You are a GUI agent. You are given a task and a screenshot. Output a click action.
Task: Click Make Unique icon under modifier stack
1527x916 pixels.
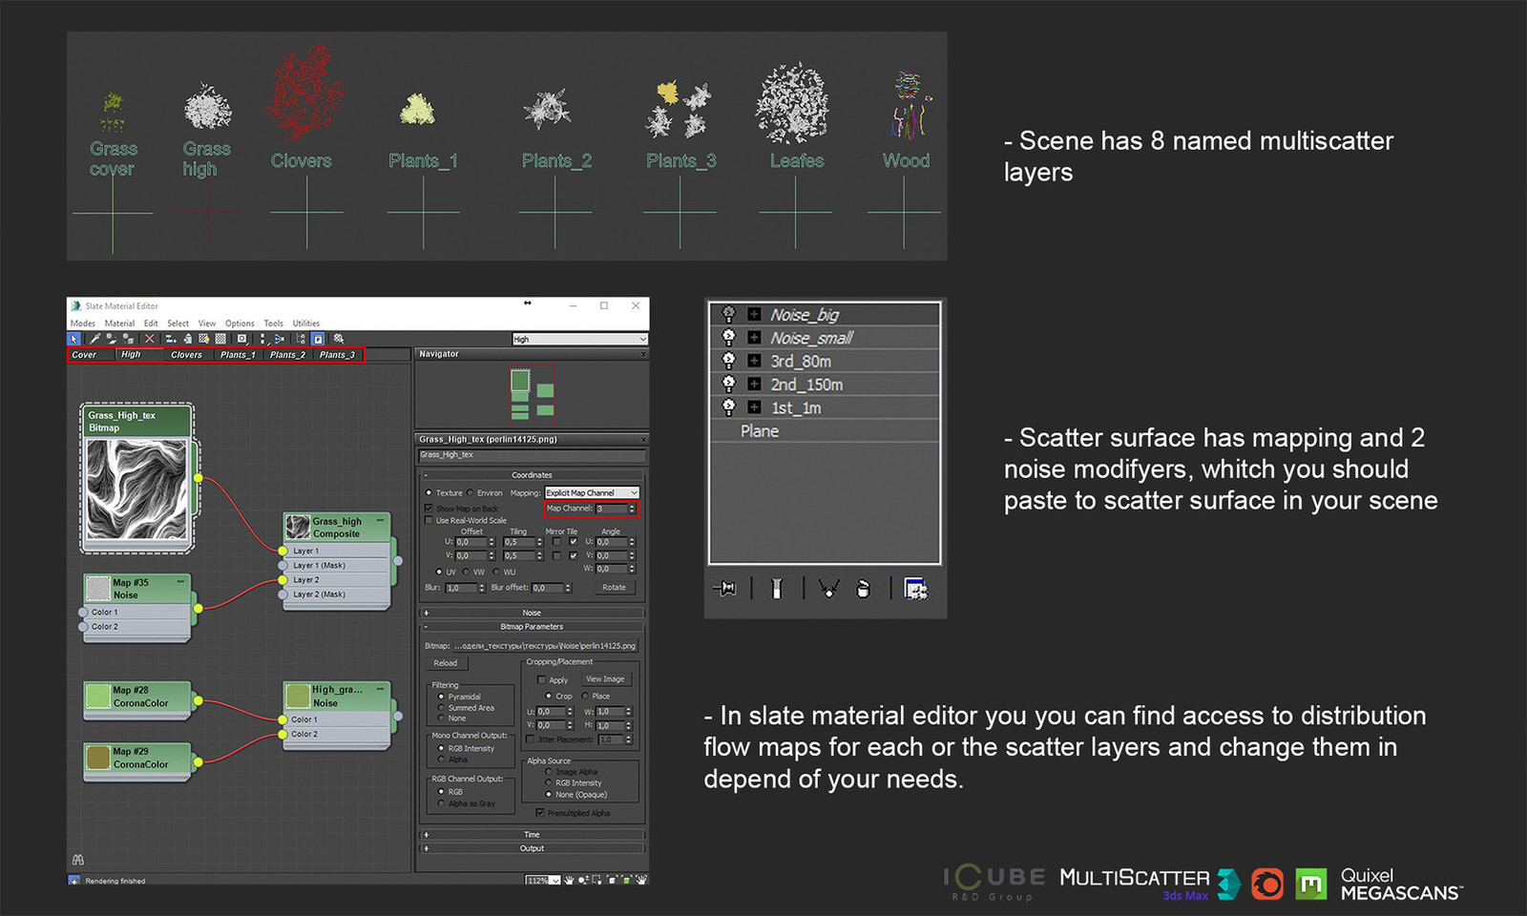(827, 589)
